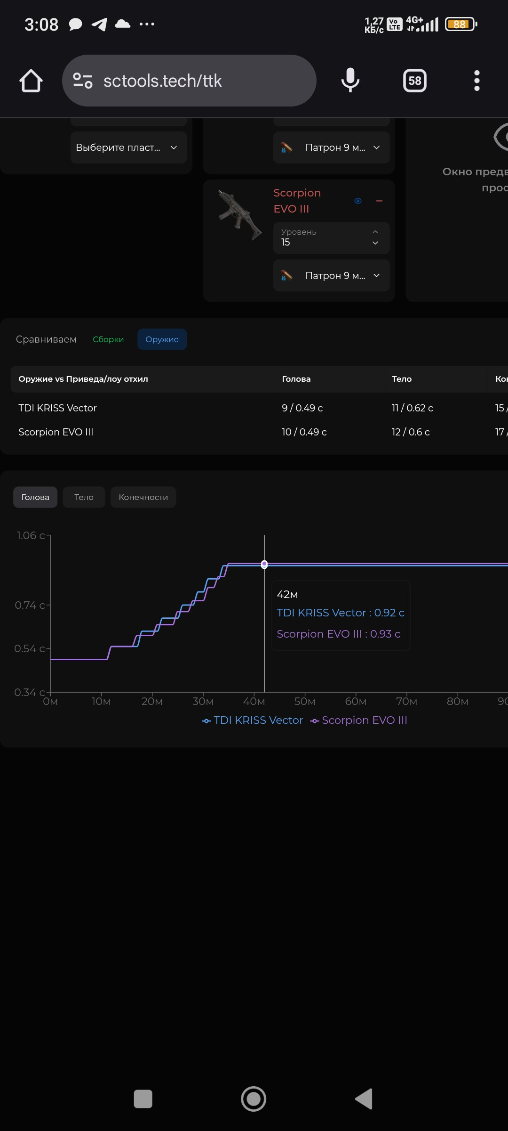Click the Голова column header

[x=296, y=379]
